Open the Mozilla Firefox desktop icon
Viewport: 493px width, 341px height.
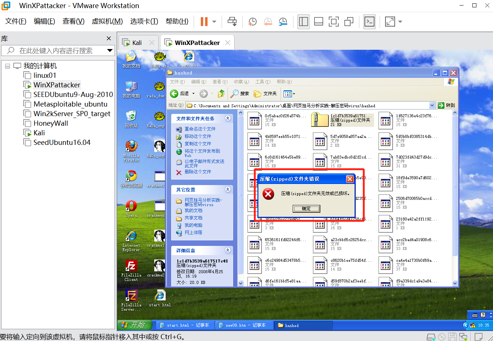point(131,151)
